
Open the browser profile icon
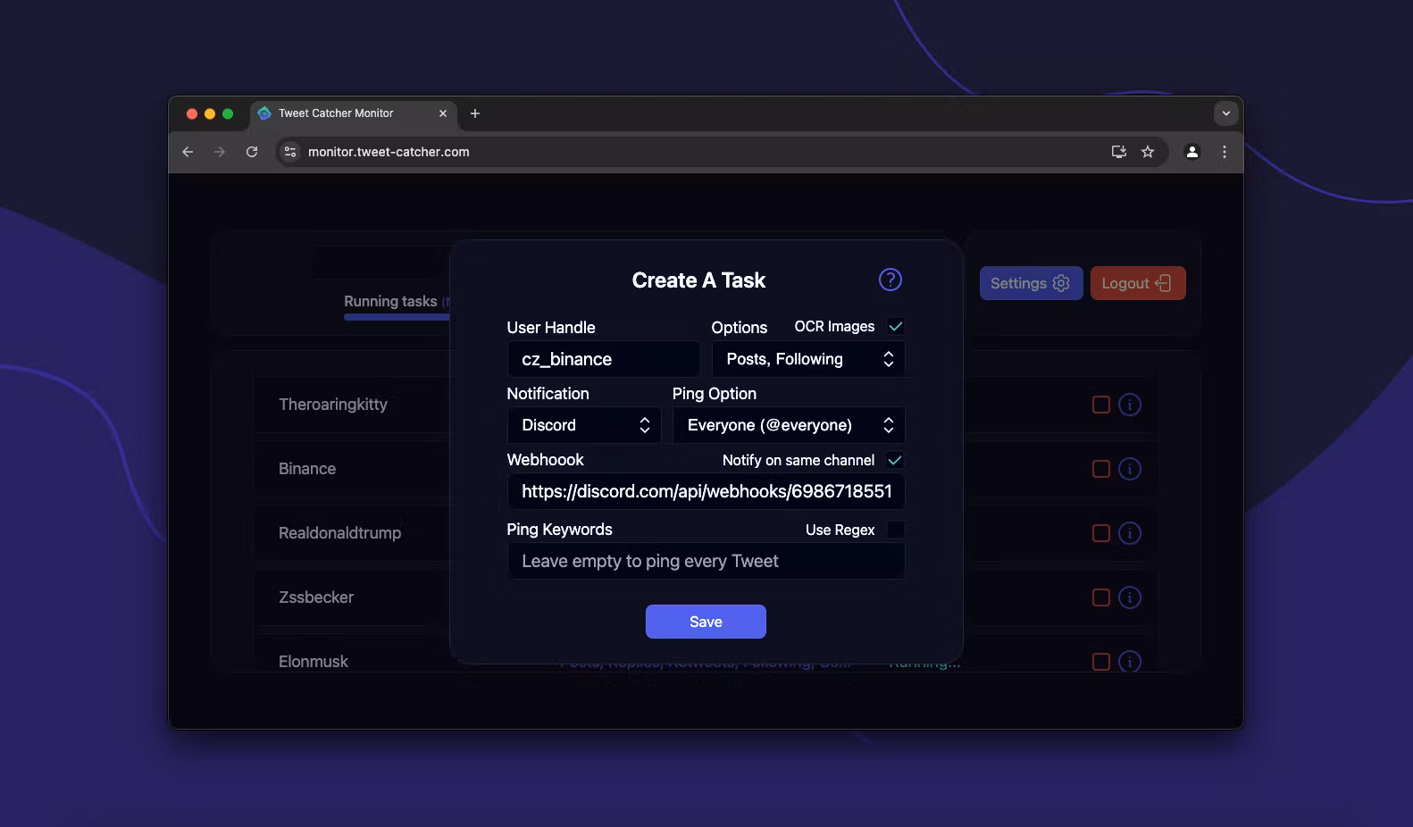click(x=1191, y=152)
